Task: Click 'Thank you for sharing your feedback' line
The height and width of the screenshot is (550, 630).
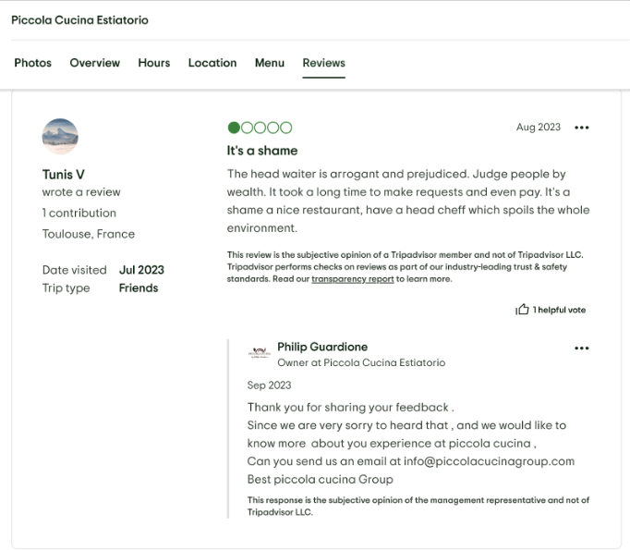Action: pos(350,408)
